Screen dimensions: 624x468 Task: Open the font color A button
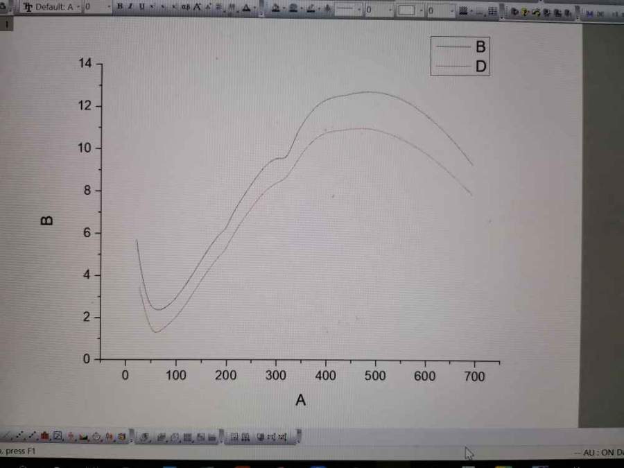[246, 7]
